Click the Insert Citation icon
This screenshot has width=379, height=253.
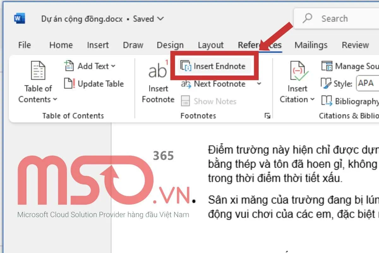click(x=297, y=71)
